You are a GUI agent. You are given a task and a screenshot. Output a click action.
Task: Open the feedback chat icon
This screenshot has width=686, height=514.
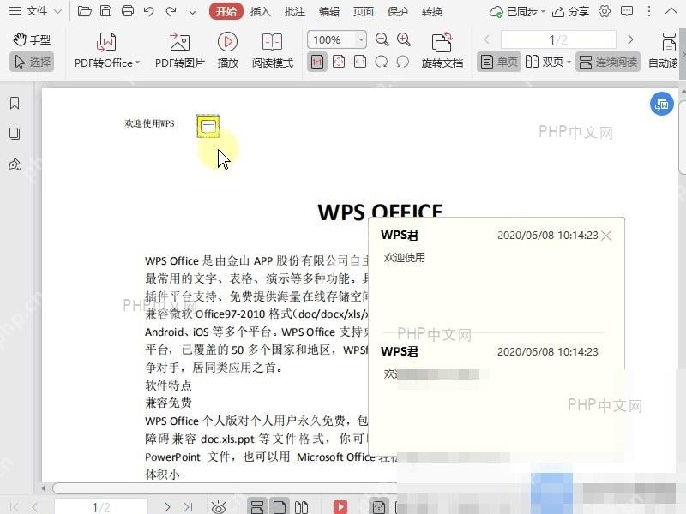(627, 11)
